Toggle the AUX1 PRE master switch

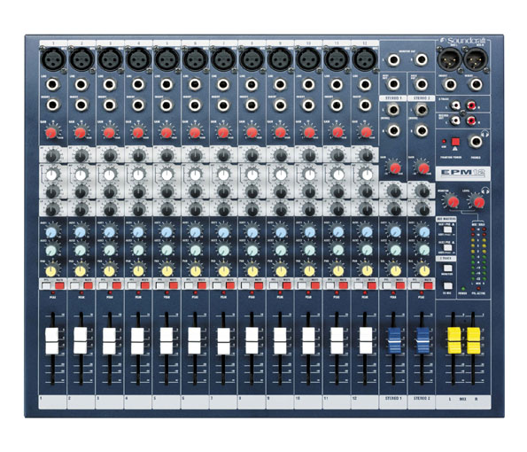pos(447,230)
